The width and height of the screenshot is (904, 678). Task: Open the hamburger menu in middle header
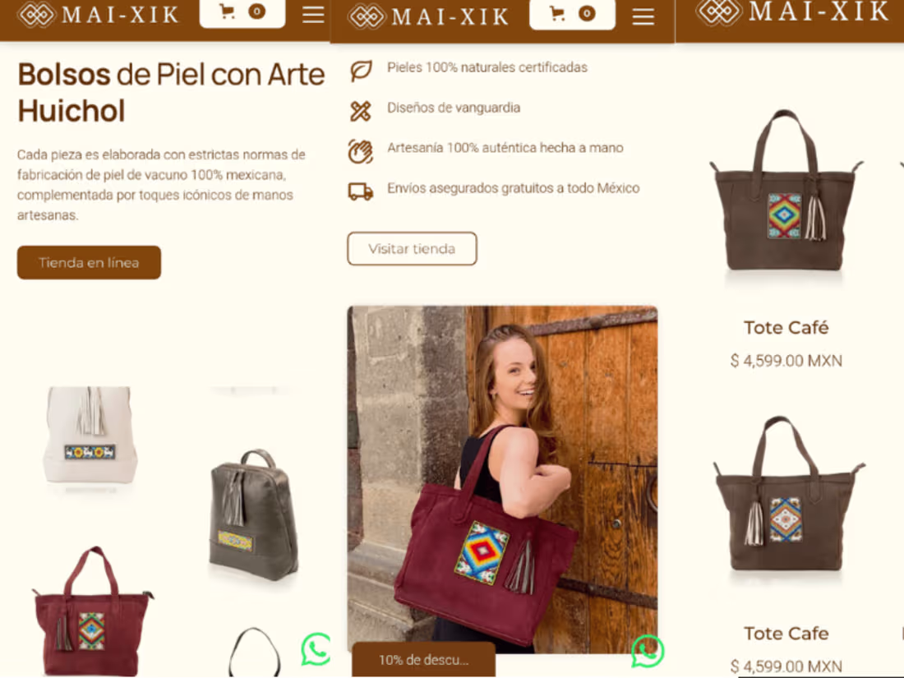643,16
